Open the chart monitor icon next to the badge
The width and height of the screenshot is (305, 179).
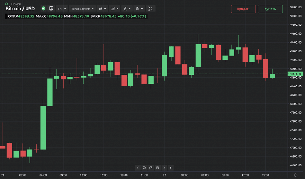[51, 8]
